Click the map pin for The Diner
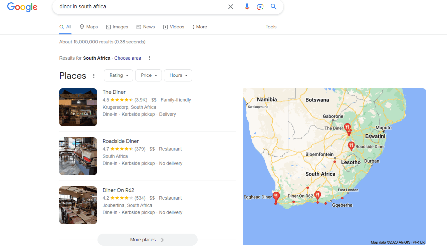This screenshot has width=447, height=248. 347,127
